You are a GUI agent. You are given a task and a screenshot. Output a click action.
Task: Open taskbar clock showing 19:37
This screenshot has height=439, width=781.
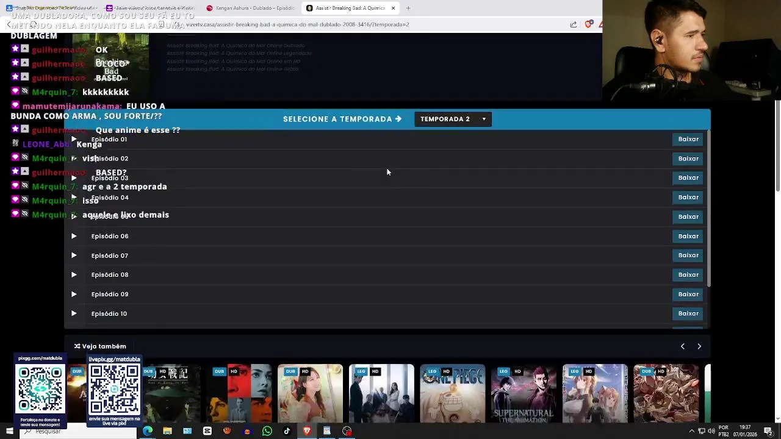(x=744, y=431)
